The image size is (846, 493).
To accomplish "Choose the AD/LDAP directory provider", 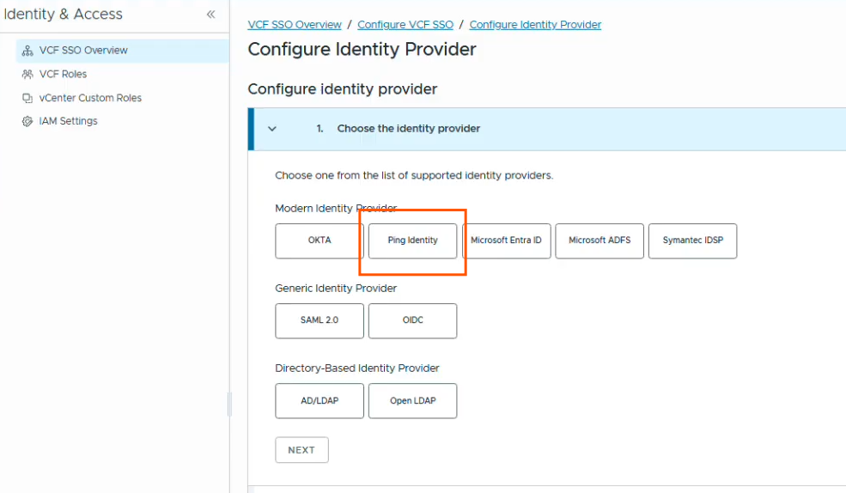I will click(320, 401).
